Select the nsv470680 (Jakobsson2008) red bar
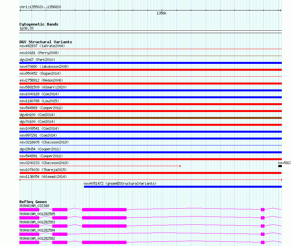This screenshot has height=246, width=291. [x=150, y=70]
